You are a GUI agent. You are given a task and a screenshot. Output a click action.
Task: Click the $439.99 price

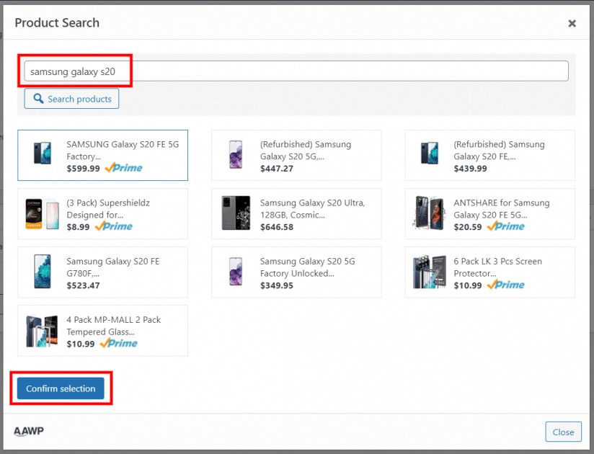471,169
